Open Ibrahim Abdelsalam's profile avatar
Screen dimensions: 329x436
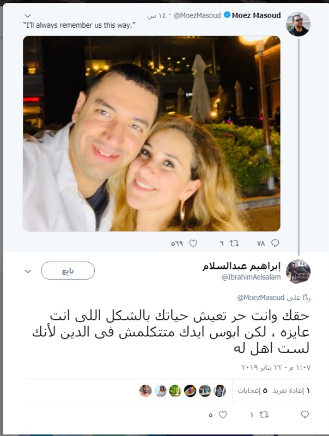click(298, 271)
